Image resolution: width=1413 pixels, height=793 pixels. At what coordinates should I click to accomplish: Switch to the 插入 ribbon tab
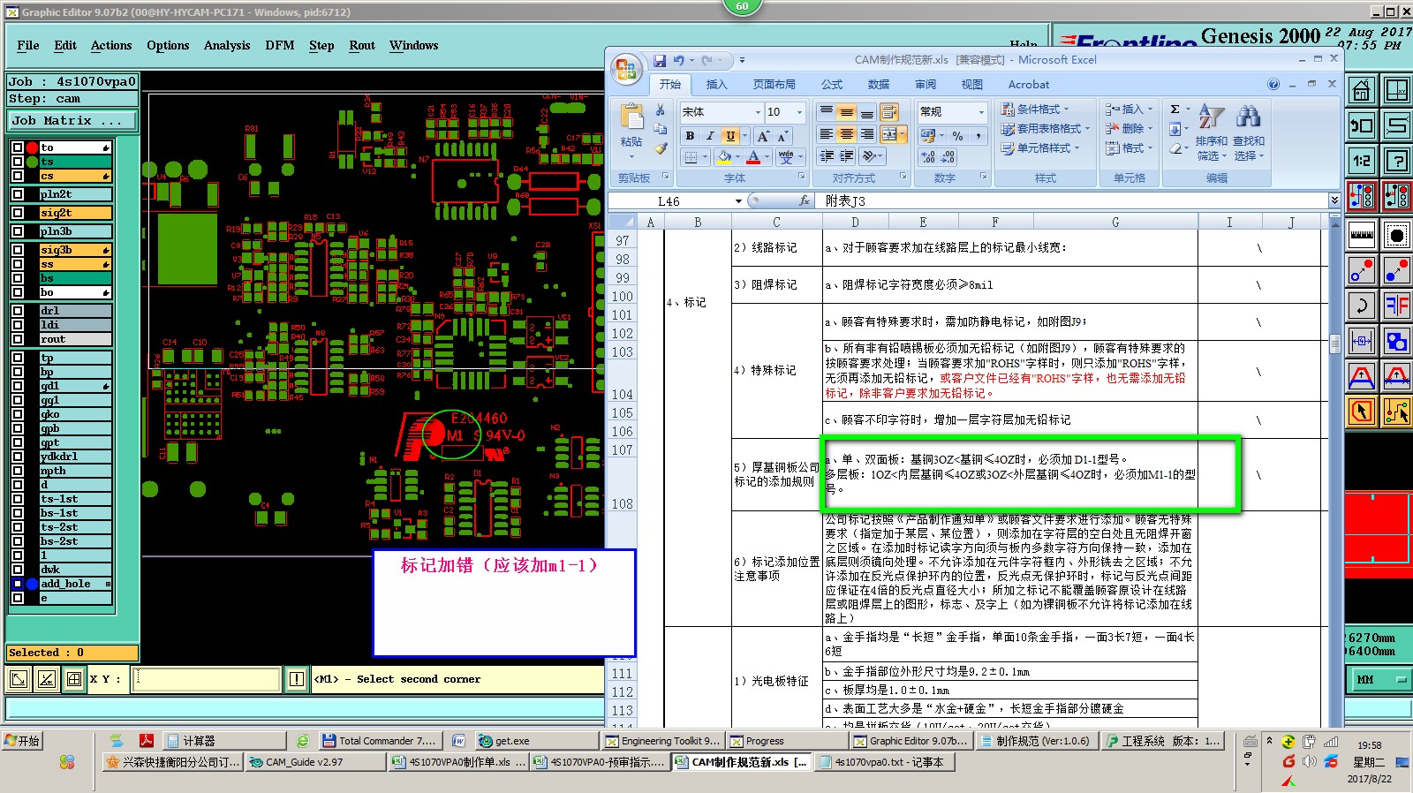pyautogui.click(x=716, y=85)
